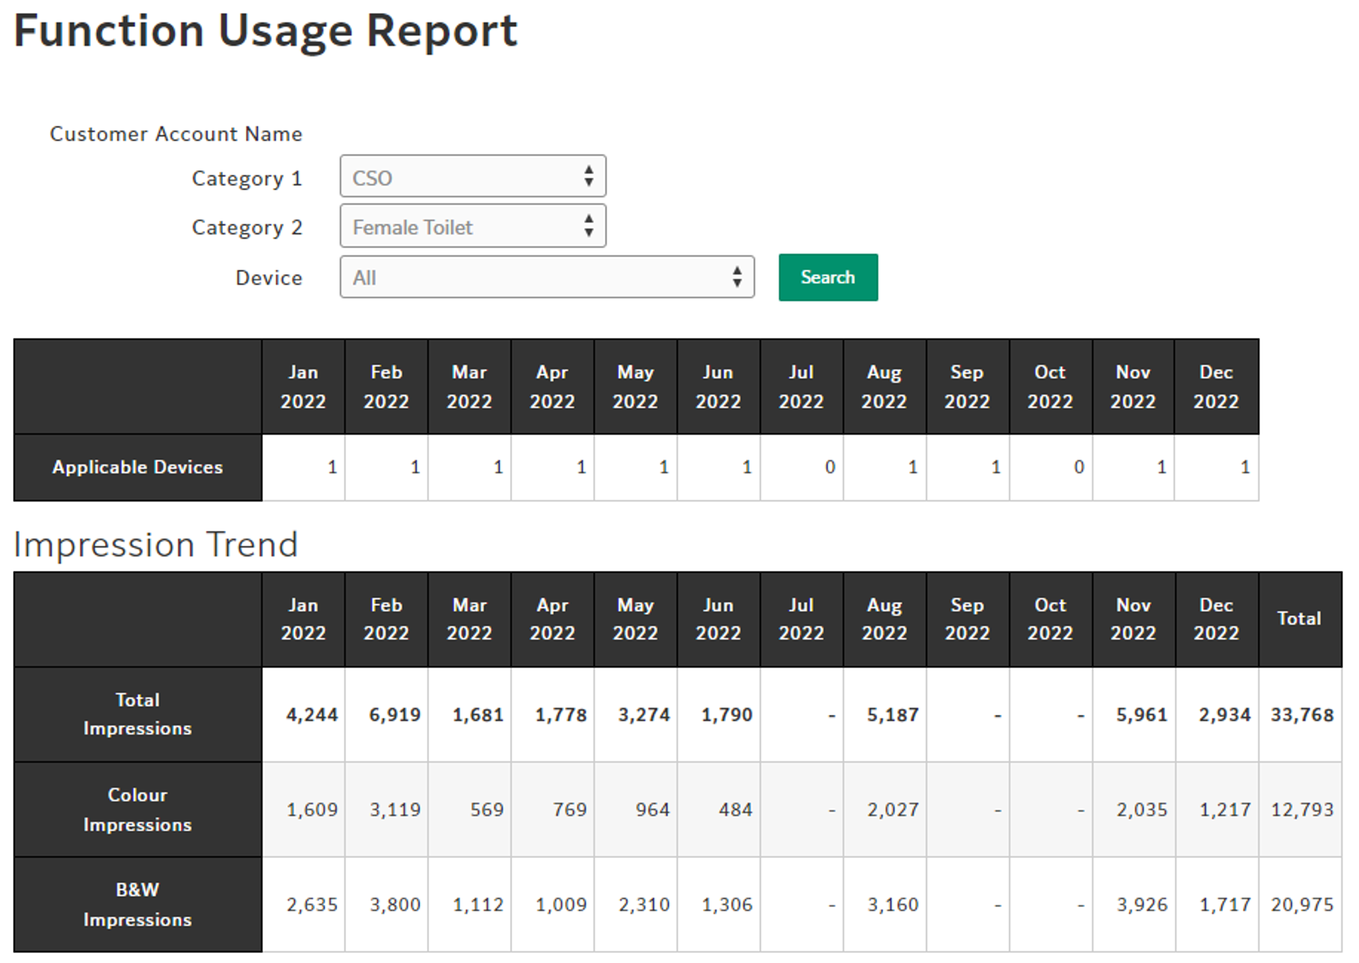Click Total Impressions grand total 33,768
The image size is (1359, 963).
pyautogui.click(x=1301, y=715)
